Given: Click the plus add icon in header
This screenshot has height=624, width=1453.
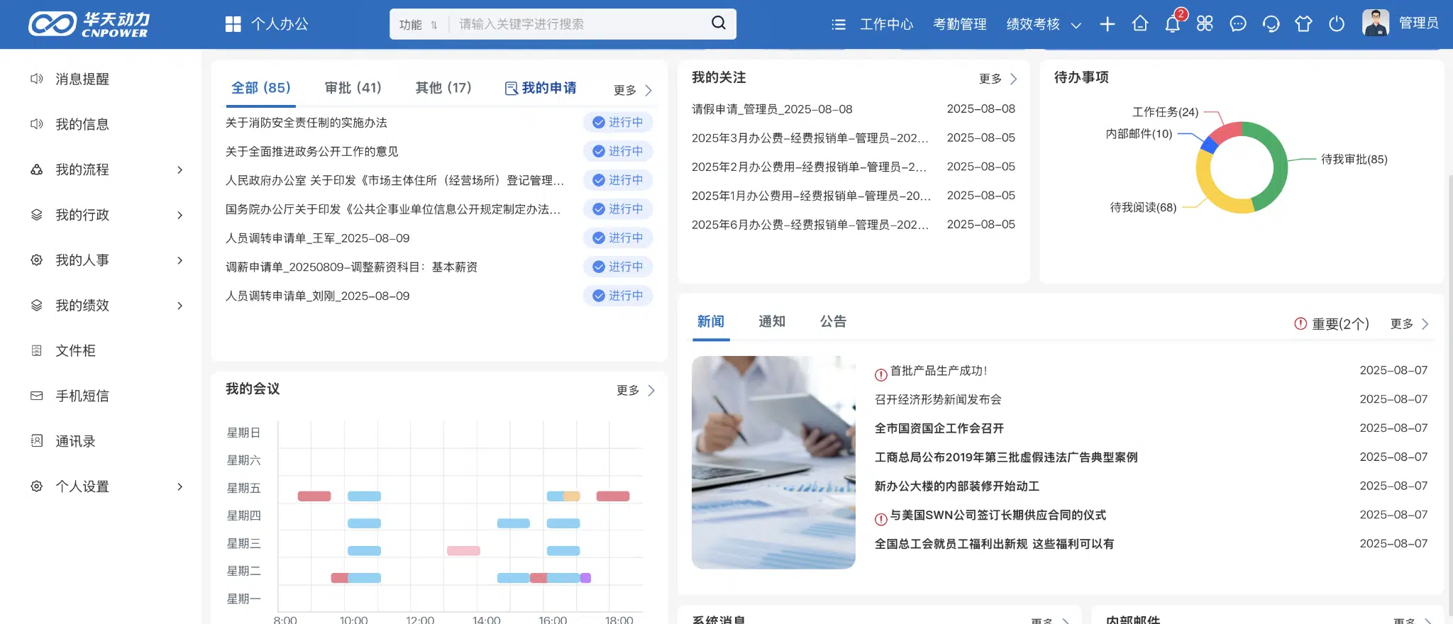Looking at the screenshot, I should coord(1107,25).
